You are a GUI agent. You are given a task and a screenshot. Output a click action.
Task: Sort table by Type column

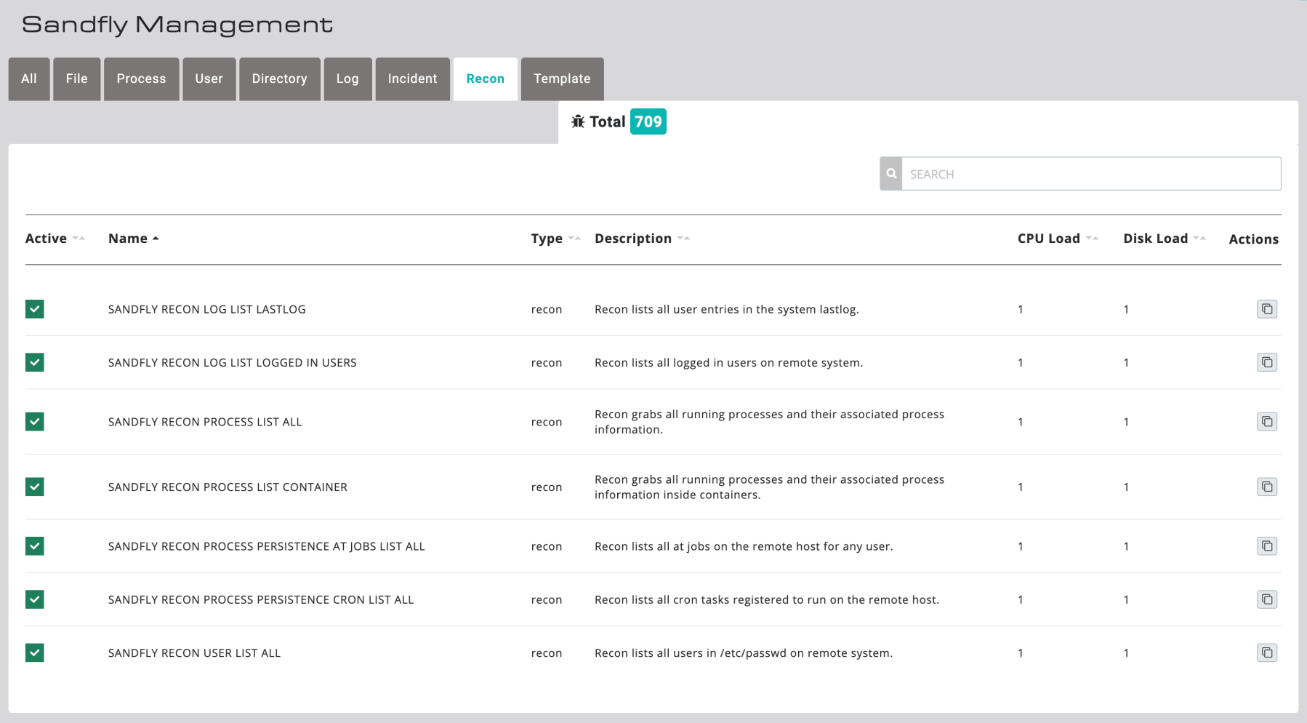point(555,239)
